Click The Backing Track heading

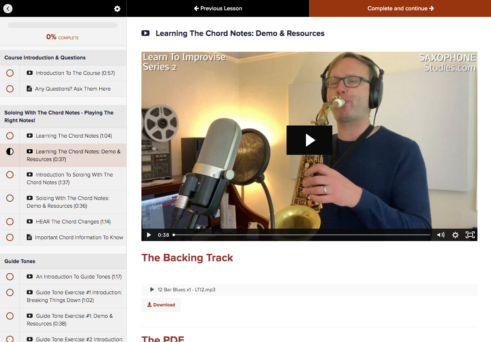pyautogui.click(x=187, y=258)
